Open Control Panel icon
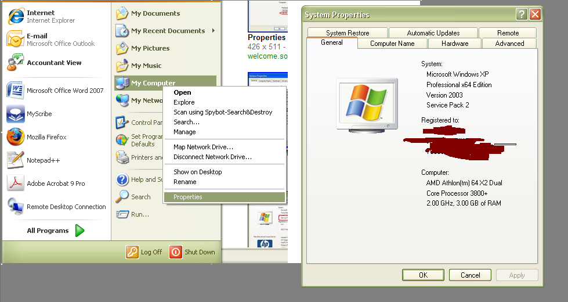Screen dimensions: 568x302 click(x=122, y=123)
